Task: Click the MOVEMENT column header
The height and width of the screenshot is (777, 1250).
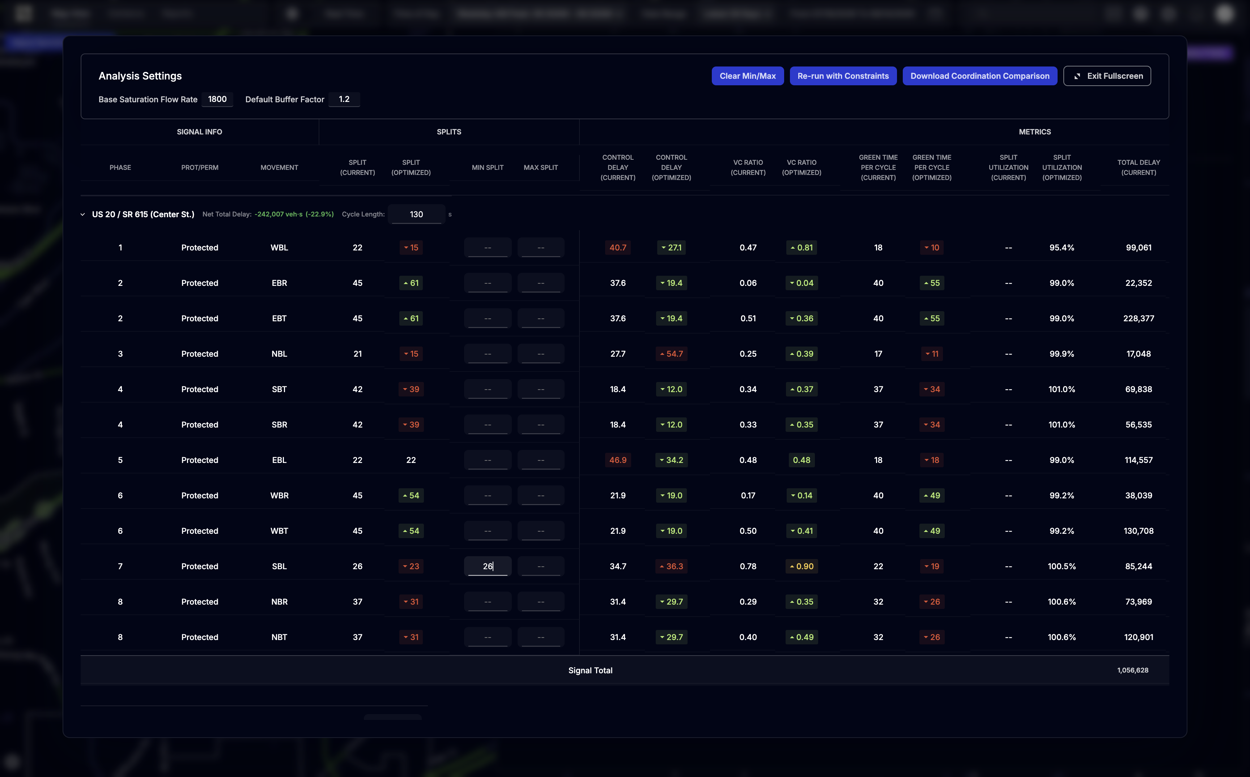Action: 279,168
